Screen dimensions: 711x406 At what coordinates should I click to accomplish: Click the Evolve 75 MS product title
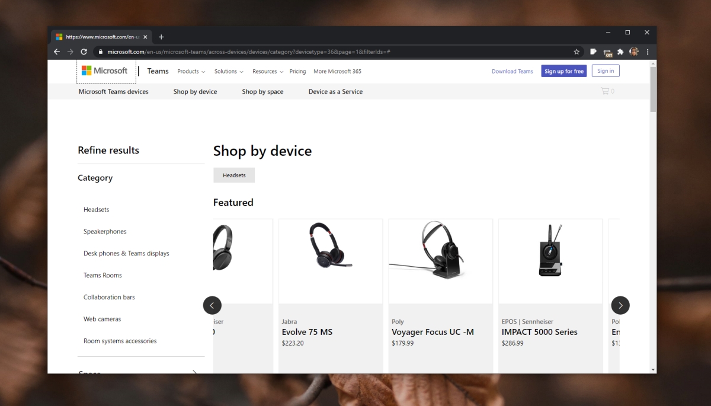tap(307, 332)
